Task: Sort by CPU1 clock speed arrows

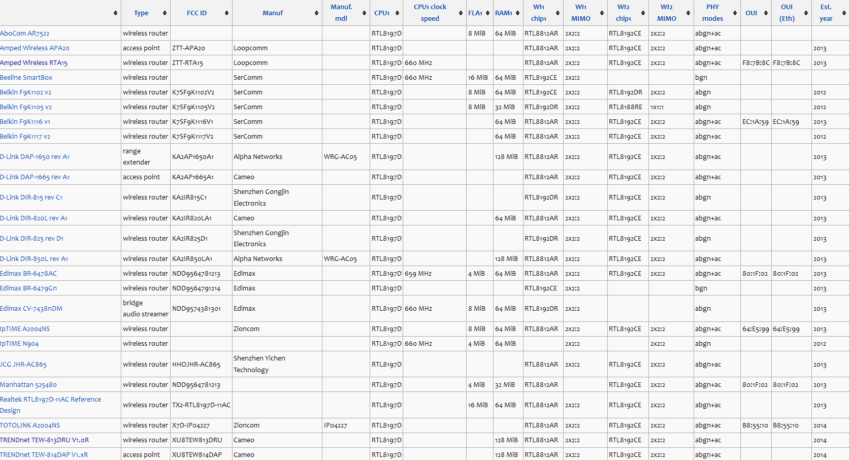Action: (461, 13)
